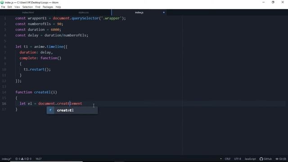This screenshot has width=288, height=162.
Task: Select the index.js tab
Action: pos(139,13)
